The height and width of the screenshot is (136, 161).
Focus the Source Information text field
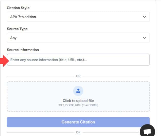coord(78,60)
